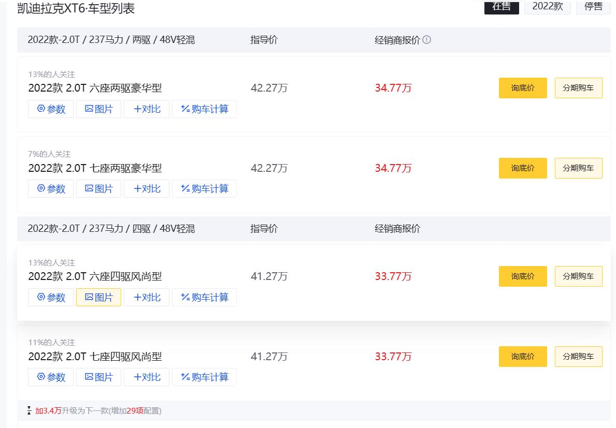Image resolution: width=616 pixels, height=428 pixels.
Task: Open 参数 for 七座四驱风尚型
Action: click(51, 377)
